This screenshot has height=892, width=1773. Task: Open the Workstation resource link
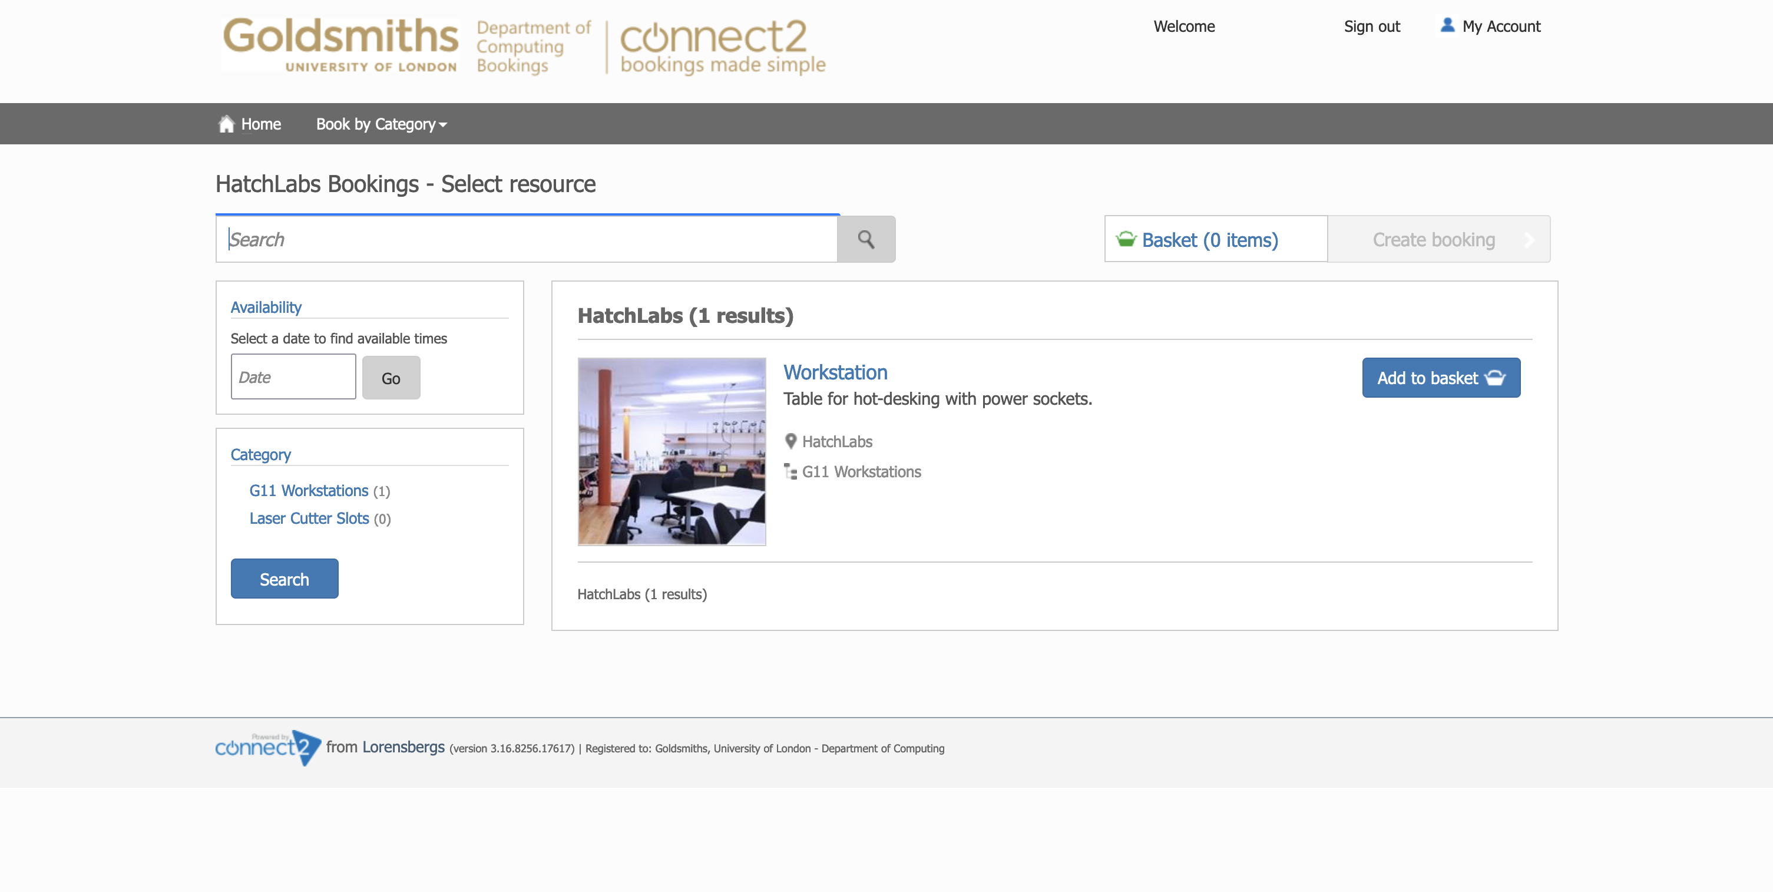click(836, 372)
